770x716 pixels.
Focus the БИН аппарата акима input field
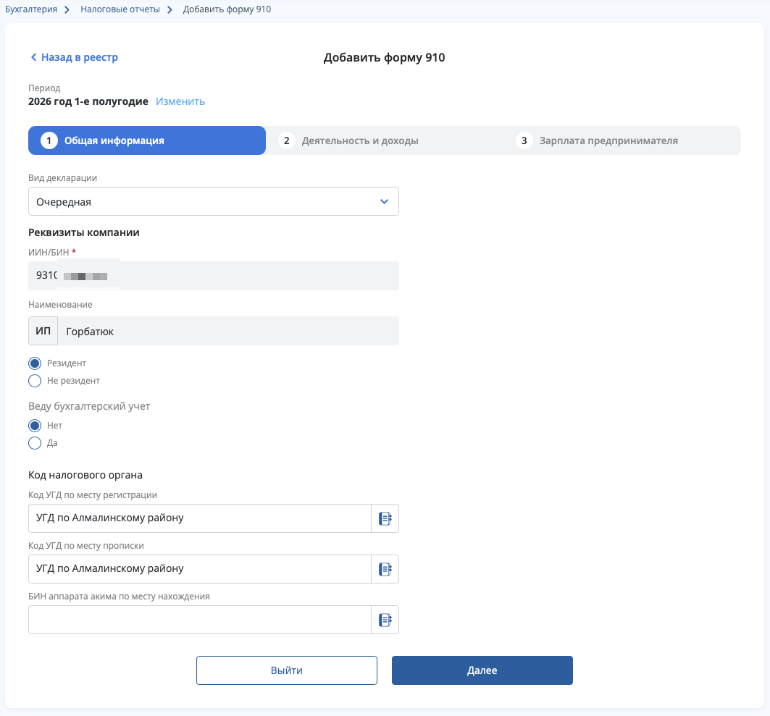click(200, 620)
